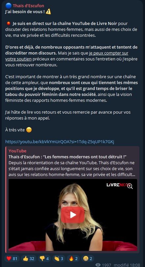Click the fire emoji reaction

(x=73, y=259)
